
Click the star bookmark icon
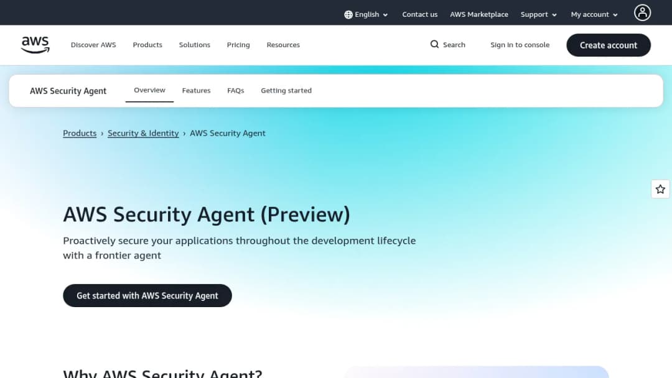[660, 189]
